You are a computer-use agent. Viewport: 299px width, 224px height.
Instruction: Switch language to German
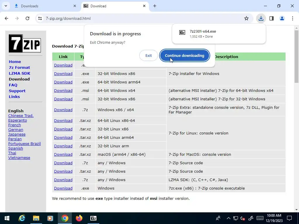point(16,130)
